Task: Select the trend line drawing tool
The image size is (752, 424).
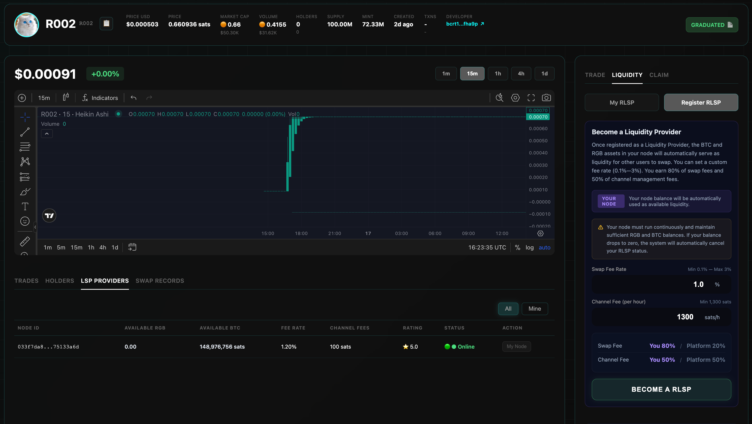Action: coord(25,132)
